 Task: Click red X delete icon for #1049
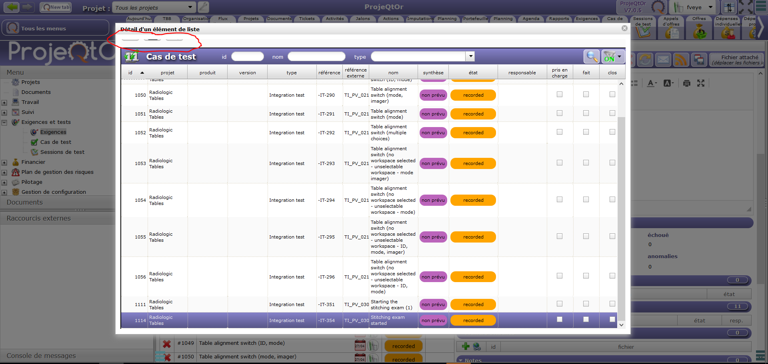(167, 344)
